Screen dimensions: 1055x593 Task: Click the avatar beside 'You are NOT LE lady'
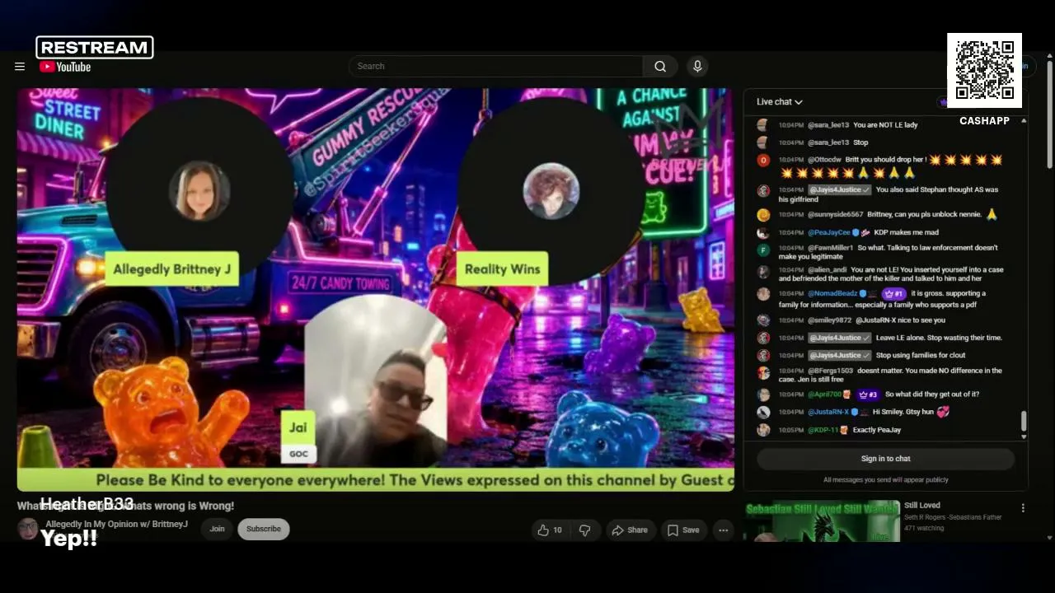(x=763, y=125)
